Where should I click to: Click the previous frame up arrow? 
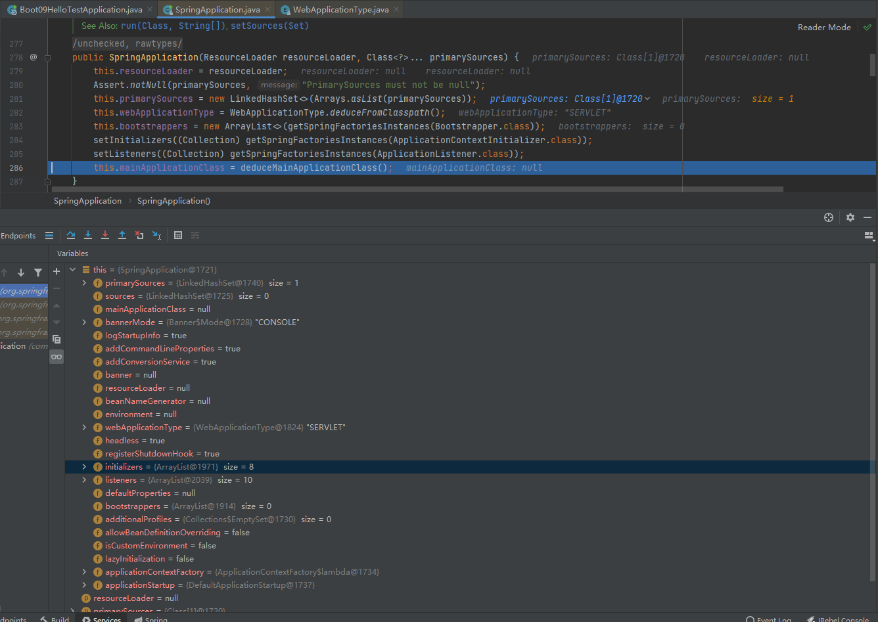tap(4, 273)
